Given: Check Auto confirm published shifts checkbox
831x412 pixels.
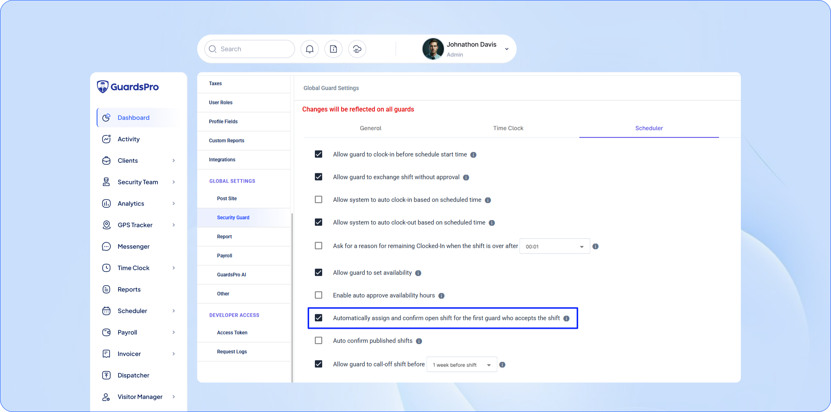Looking at the screenshot, I should (x=319, y=340).
